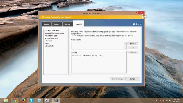Open Skype from the taskbar
This screenshot has height=103, width=183.
tap(31, 100)
